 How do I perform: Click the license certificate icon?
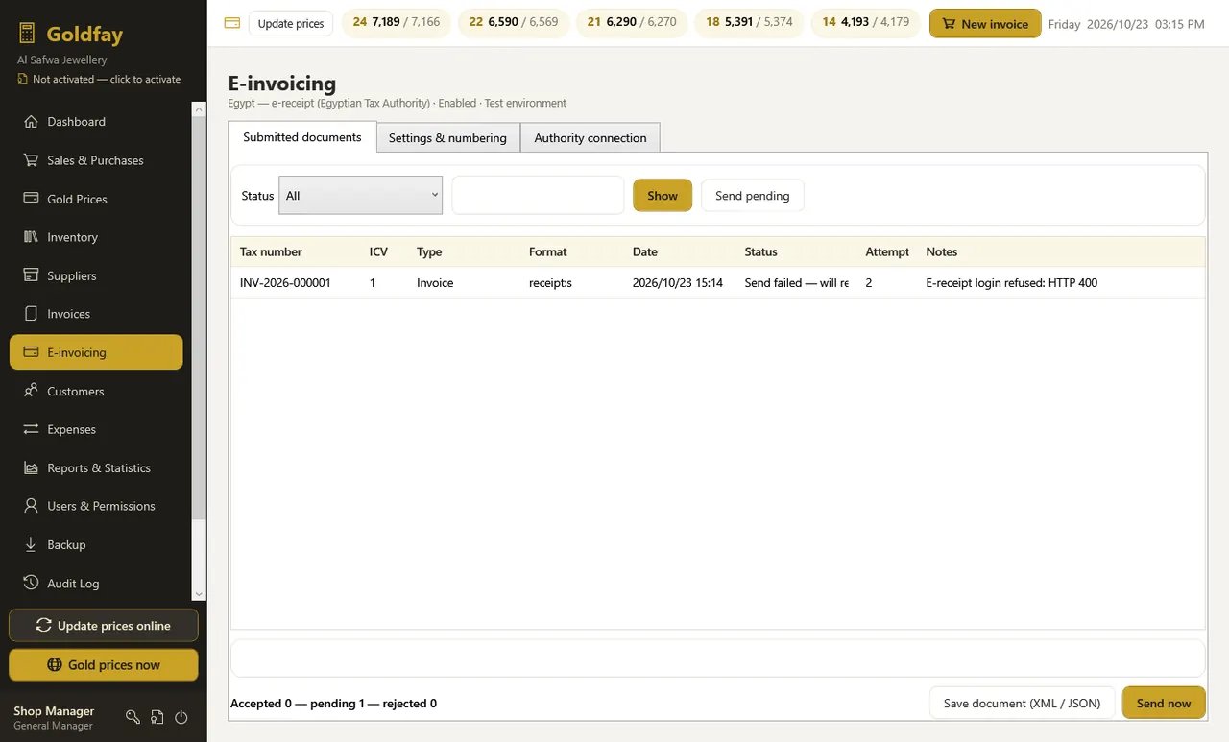click(157, 717)
